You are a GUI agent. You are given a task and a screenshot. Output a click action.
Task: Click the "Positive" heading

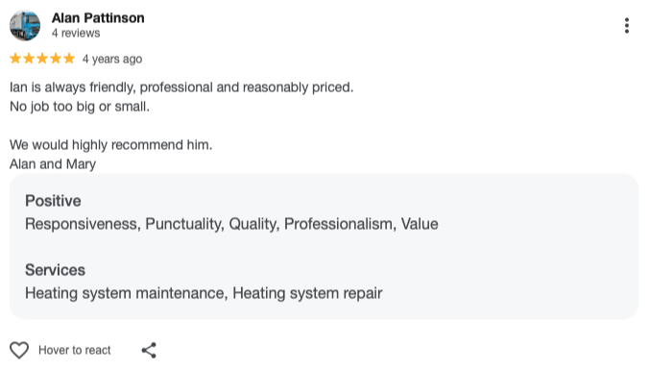coord(53,201)
